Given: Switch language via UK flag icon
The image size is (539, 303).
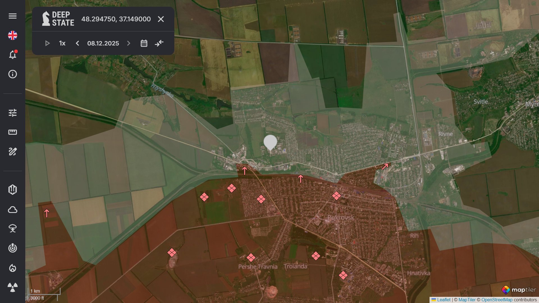Looking at the screenshot, I should (13, 35).
